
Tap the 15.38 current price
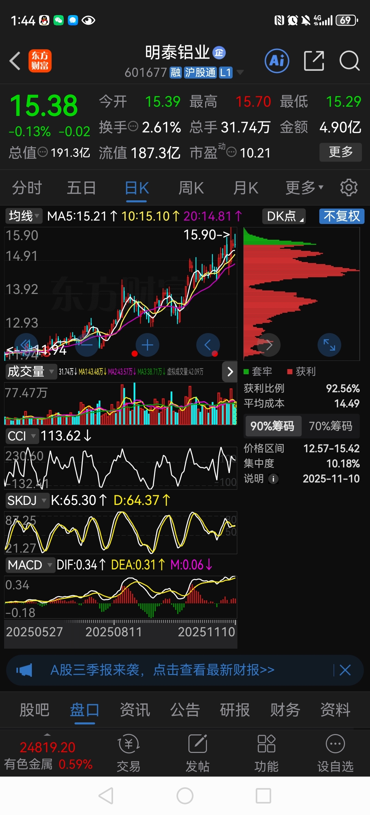44,105
